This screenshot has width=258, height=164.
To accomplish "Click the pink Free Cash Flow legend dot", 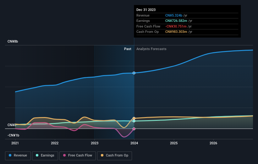I will 64,155.
